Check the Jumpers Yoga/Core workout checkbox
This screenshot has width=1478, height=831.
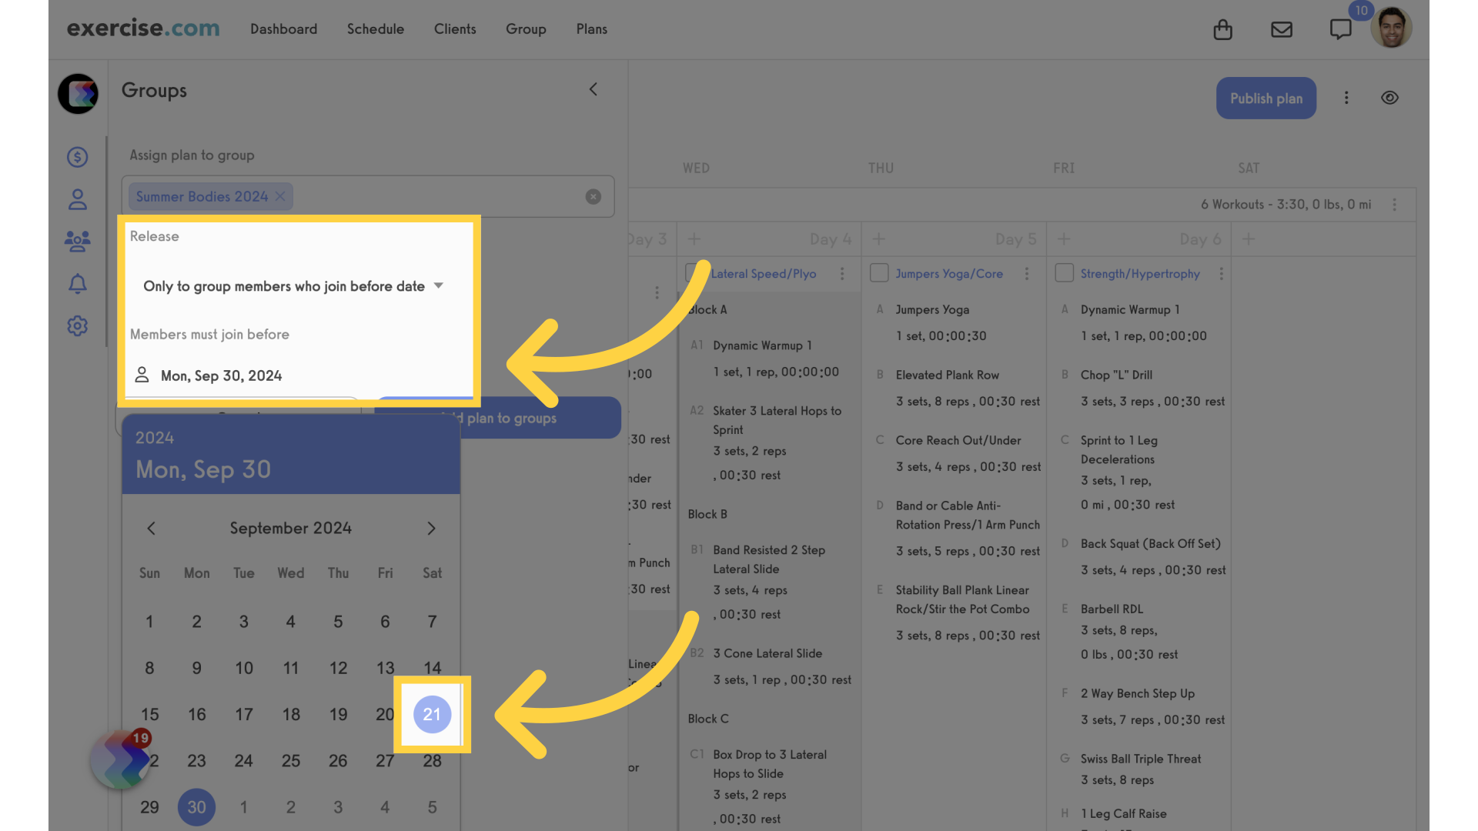[x=879, y=273]
